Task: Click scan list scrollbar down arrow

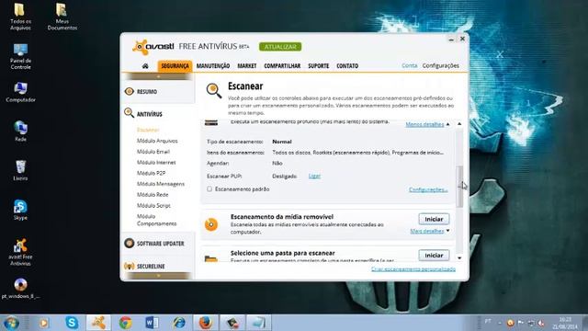Action: click(x=459, y=257)
